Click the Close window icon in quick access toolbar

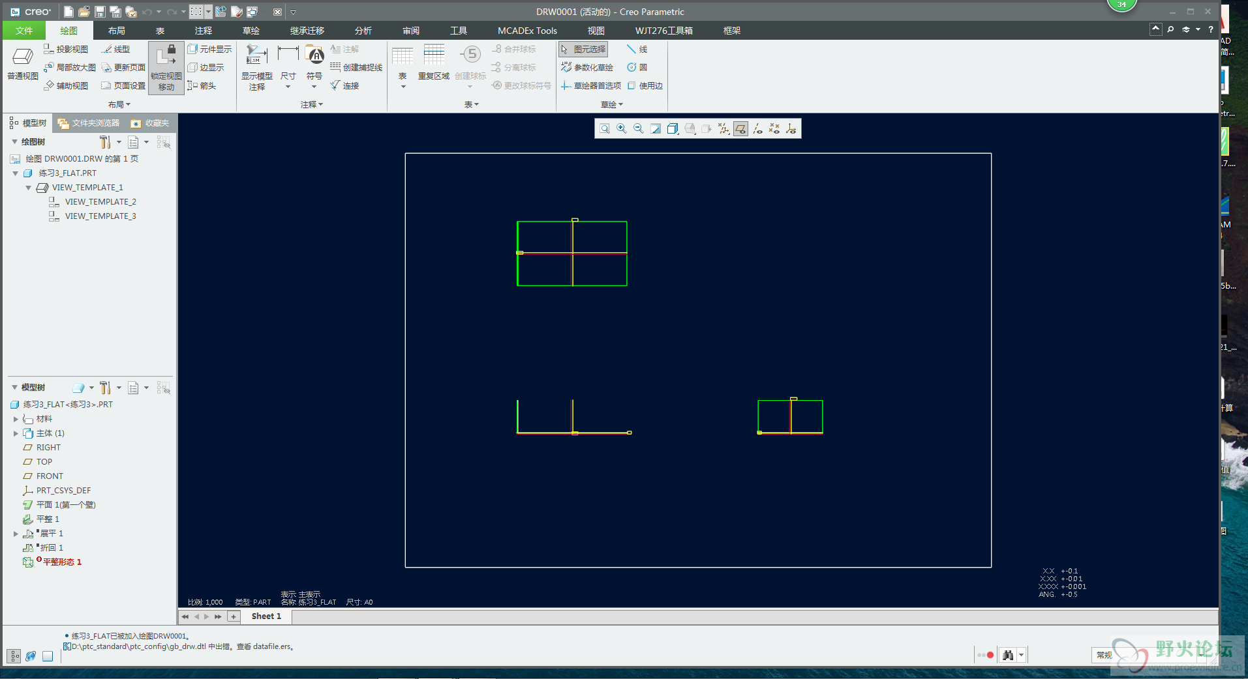pos(277,12)
